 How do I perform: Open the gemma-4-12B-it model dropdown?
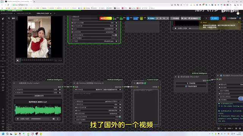click(98, 101)
